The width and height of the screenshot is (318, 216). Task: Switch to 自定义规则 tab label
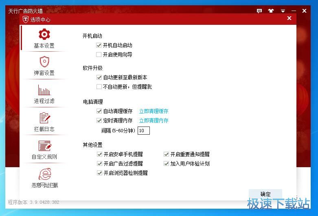pos(44,157)
